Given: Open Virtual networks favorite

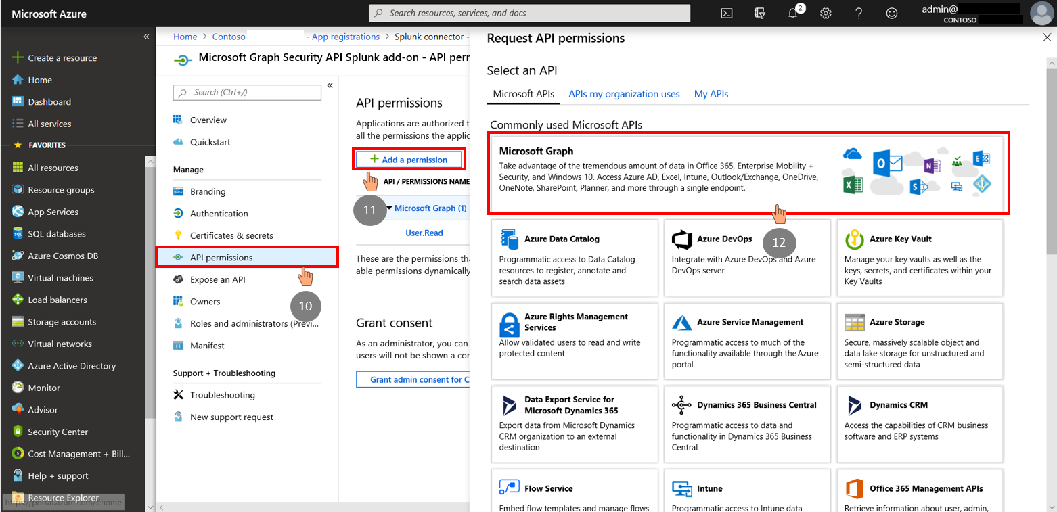Looking at the screenshot, I should tap(60, 344).
